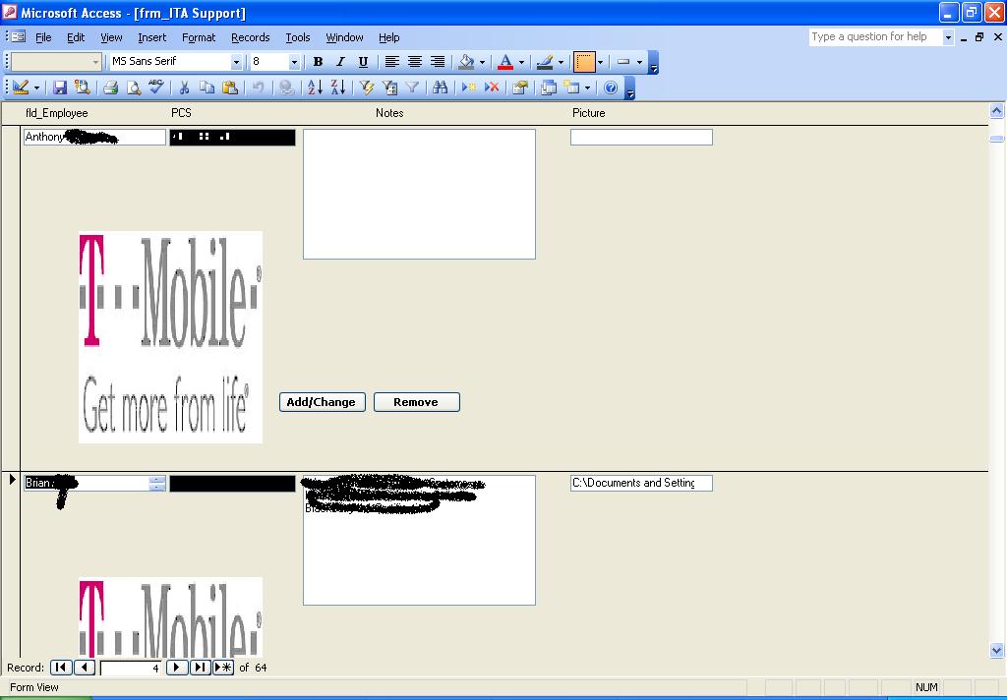Set Align Left

391,62
